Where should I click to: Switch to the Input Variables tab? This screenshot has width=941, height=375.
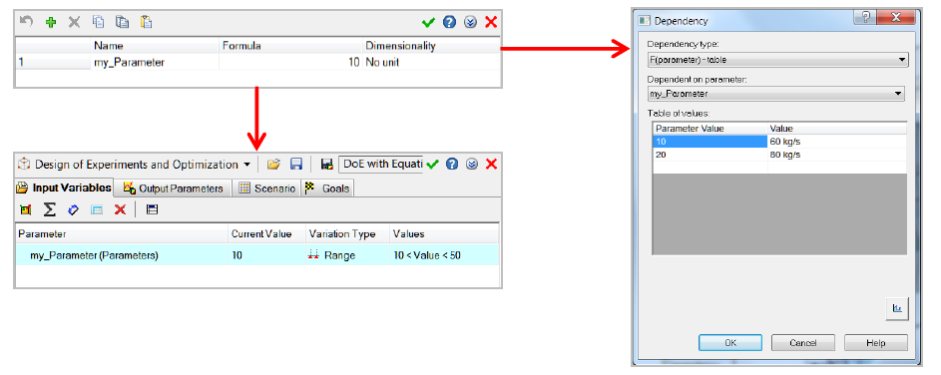point(64,187)
